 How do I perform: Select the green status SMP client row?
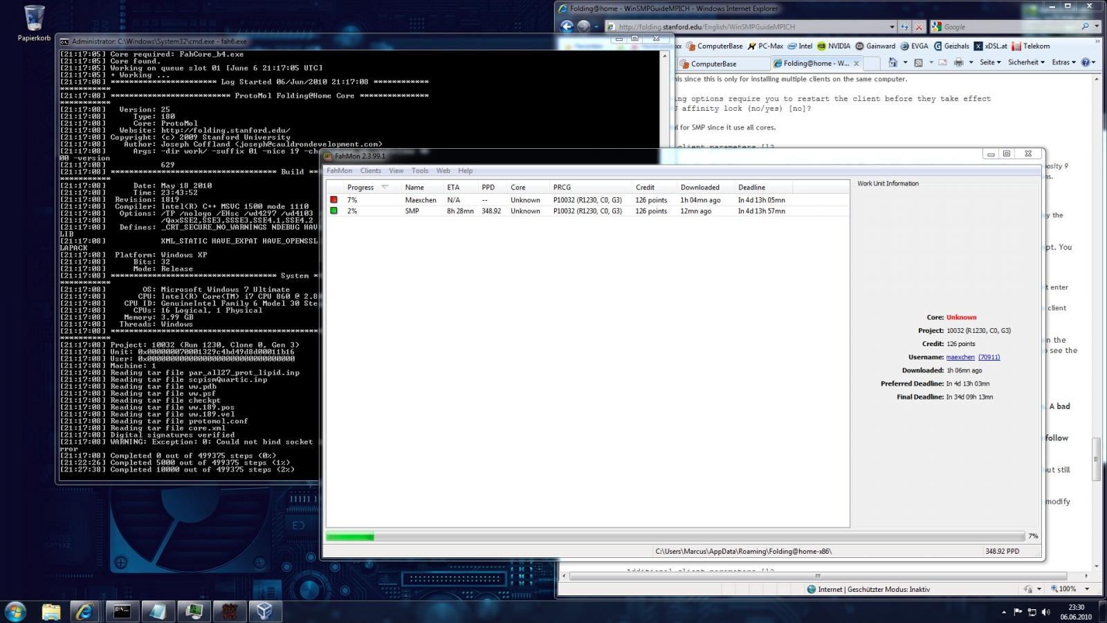[587, 211]
